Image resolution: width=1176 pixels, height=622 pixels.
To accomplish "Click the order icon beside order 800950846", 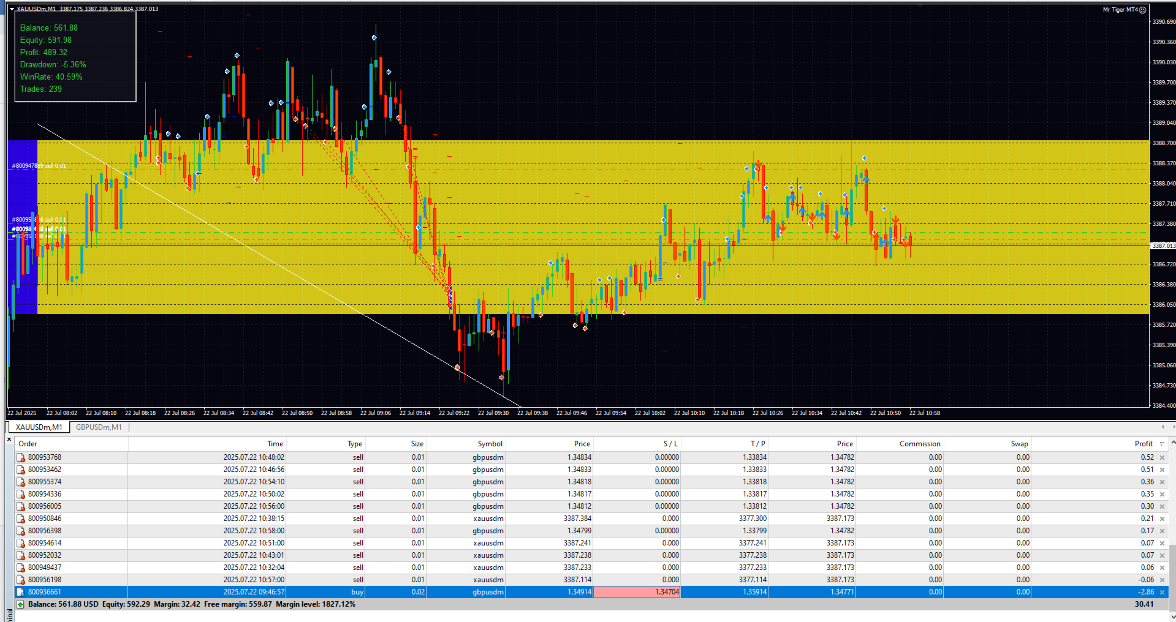I will click(21, 519).
